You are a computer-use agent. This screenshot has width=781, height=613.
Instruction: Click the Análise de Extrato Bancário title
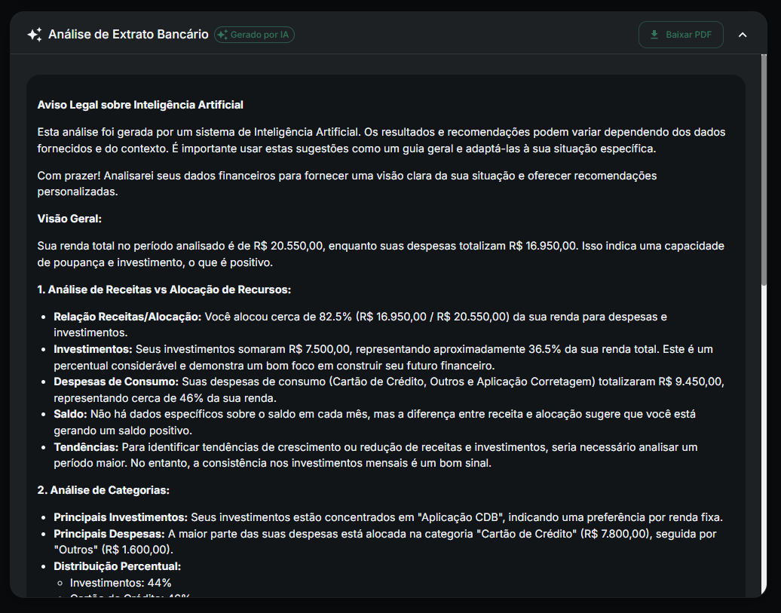click(x=128, y=34)
